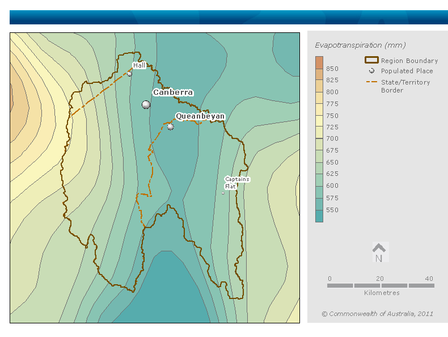Image resolution: width=448 pixels, height=337 pixels.
Task: Click the 550 legend value
Action: click(332, 210)
